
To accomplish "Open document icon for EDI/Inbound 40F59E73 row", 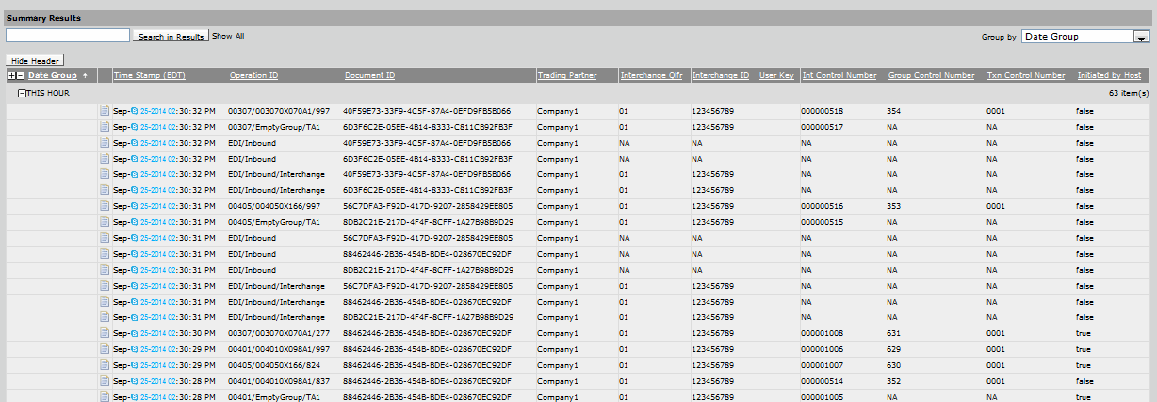I will click(x=105, y=143).
